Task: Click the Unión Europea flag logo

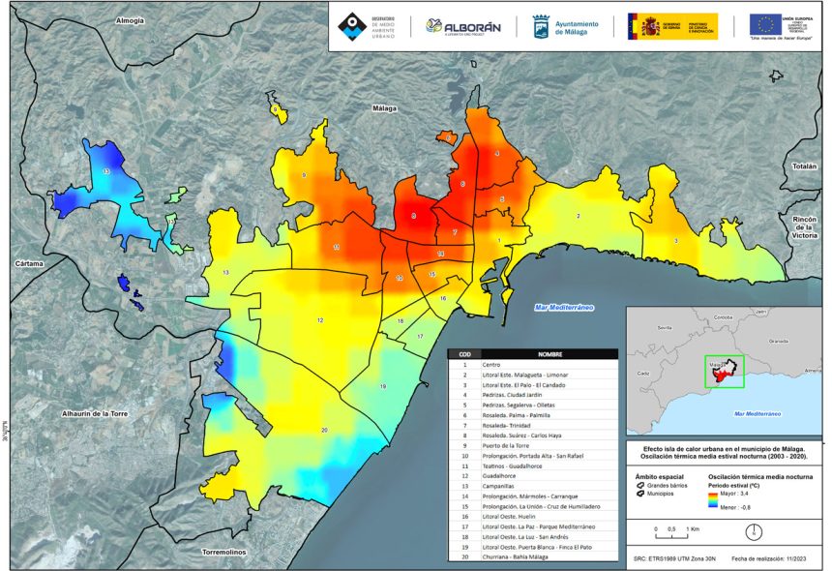Action: click(760, 23)
